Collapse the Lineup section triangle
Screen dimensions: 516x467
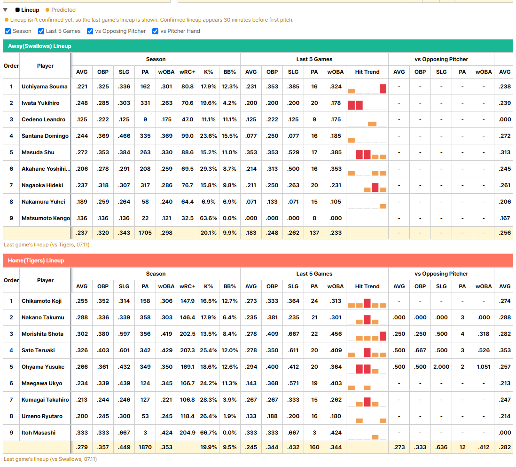[x=5, y=10]
